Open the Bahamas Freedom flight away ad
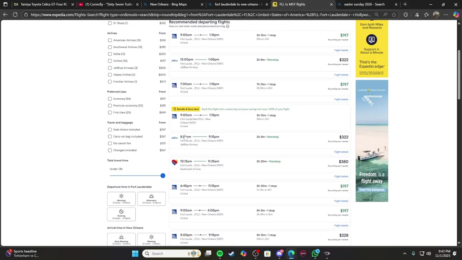 (372, 141)
